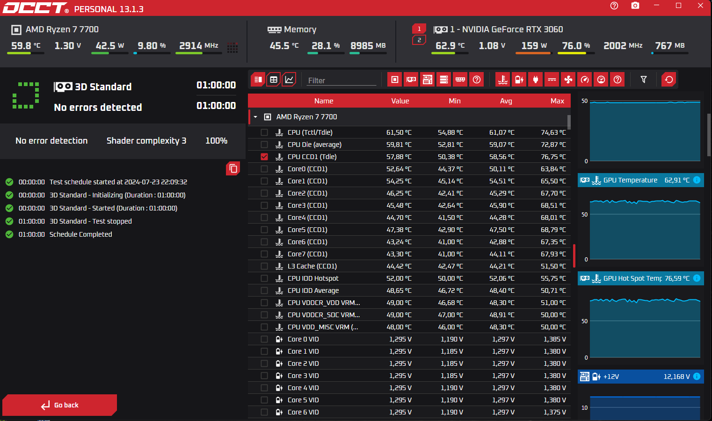Screen dimensions: 712x421
Task: Select the GPU Hot Spot Temp graph header
Action: 640,278
